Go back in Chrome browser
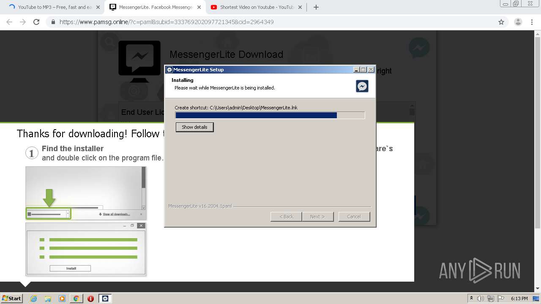 [9, 22]
